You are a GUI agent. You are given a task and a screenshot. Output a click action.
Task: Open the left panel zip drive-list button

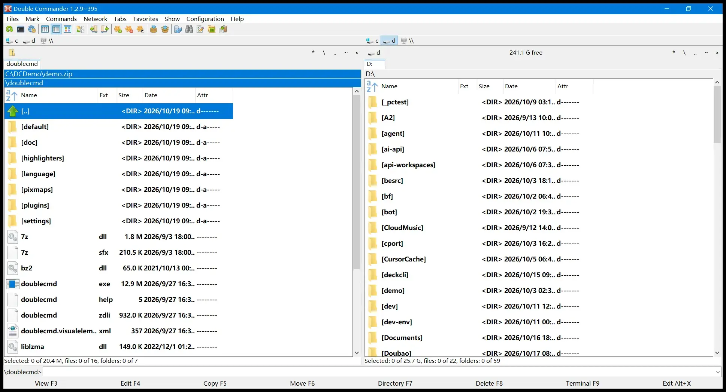click(x=12, y=52)
